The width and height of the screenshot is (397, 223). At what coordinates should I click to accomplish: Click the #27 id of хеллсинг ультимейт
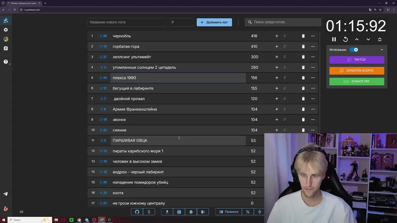[103, 57]
